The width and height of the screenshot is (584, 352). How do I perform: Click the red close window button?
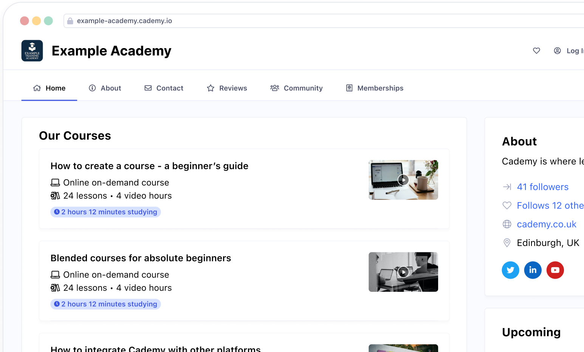click(x=25, y=21)
